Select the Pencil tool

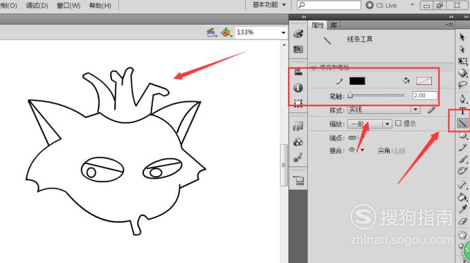pos(463,147)
